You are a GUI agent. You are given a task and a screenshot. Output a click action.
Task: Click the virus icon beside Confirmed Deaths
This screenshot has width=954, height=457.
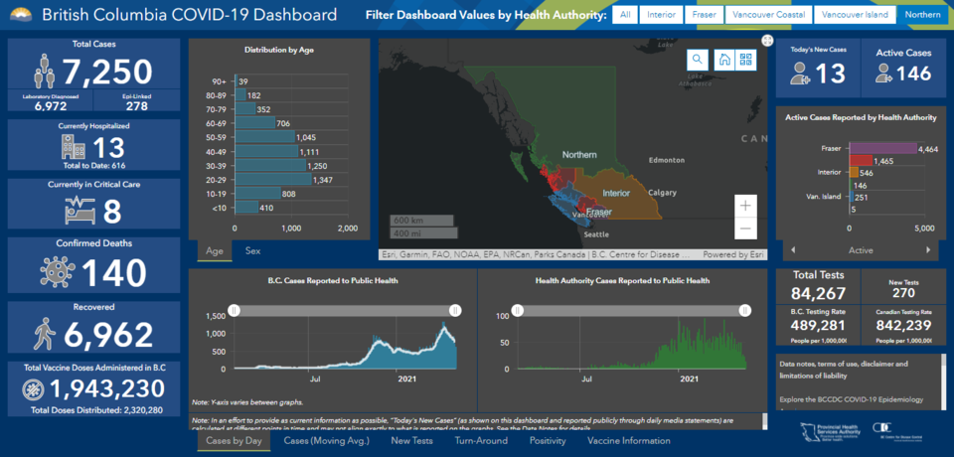click(58, 272)
